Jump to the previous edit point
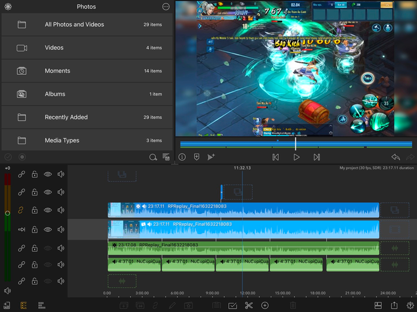417x312 pixels. 276,157
